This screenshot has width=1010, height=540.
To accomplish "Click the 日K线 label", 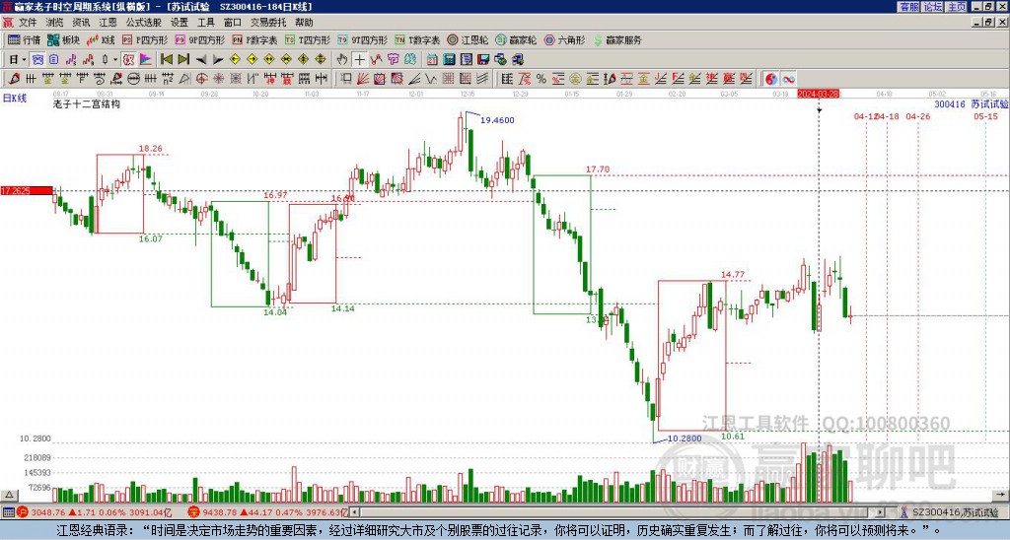I will (14, 99).
